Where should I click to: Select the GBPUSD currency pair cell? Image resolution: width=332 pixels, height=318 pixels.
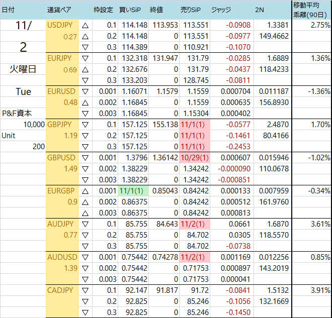click(61, 158)
